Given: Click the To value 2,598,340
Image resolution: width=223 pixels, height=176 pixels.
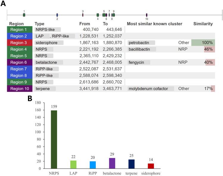Looking at the screenshot, I should 112,76.
